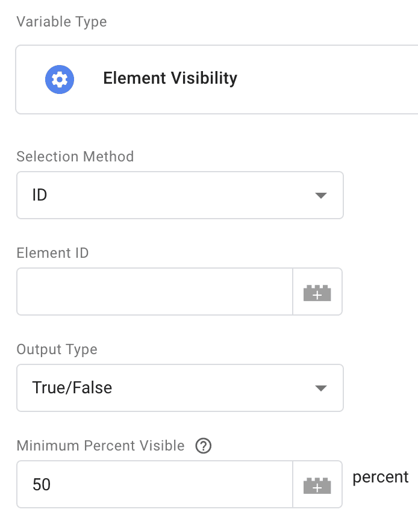Open the variable picker for Minimum Percent Visible
Viewport: 418px width, 524px height.
click(x=317, y=484)
